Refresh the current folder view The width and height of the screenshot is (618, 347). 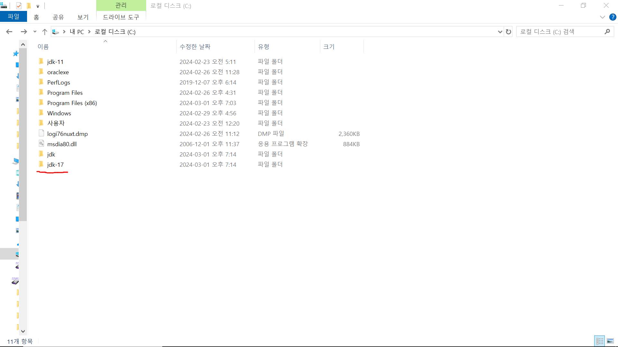(509, 31)
